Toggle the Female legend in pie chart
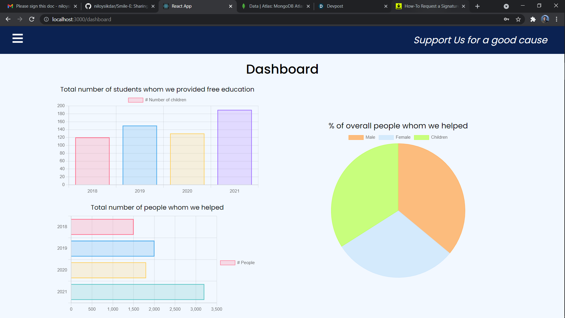This screenshot has width=565, height=318. coord(395,137)
